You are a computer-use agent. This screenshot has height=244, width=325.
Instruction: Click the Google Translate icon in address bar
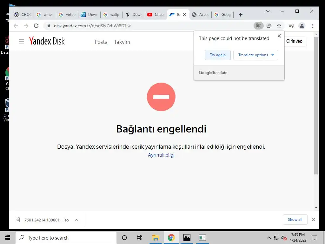[258, 26]
